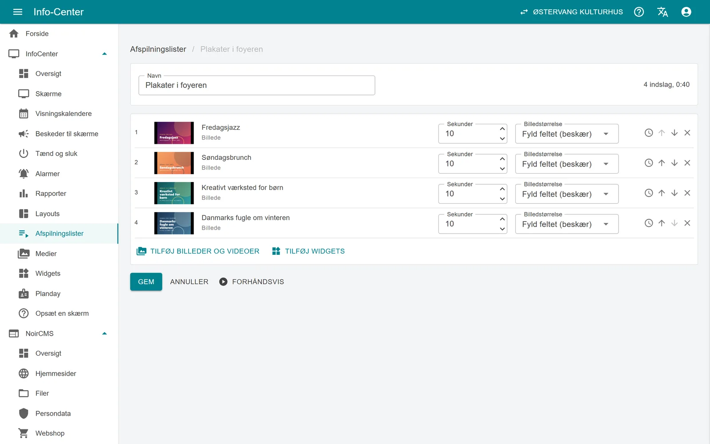Click the Sekunder field for Søndagsbrunch
Image resolution: width=710 pixels, height=444 pixels.
point(473,164)
